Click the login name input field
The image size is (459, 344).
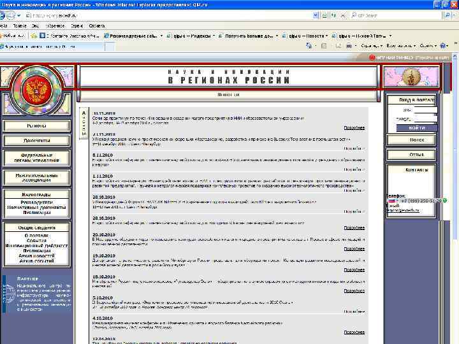pyautogui.click(x=425, y=110)
